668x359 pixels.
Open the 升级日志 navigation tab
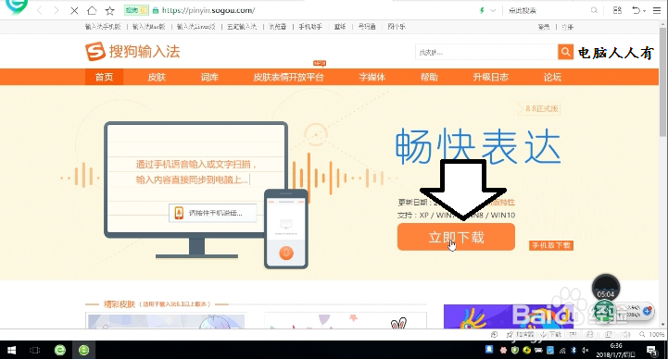click(490, 77)
